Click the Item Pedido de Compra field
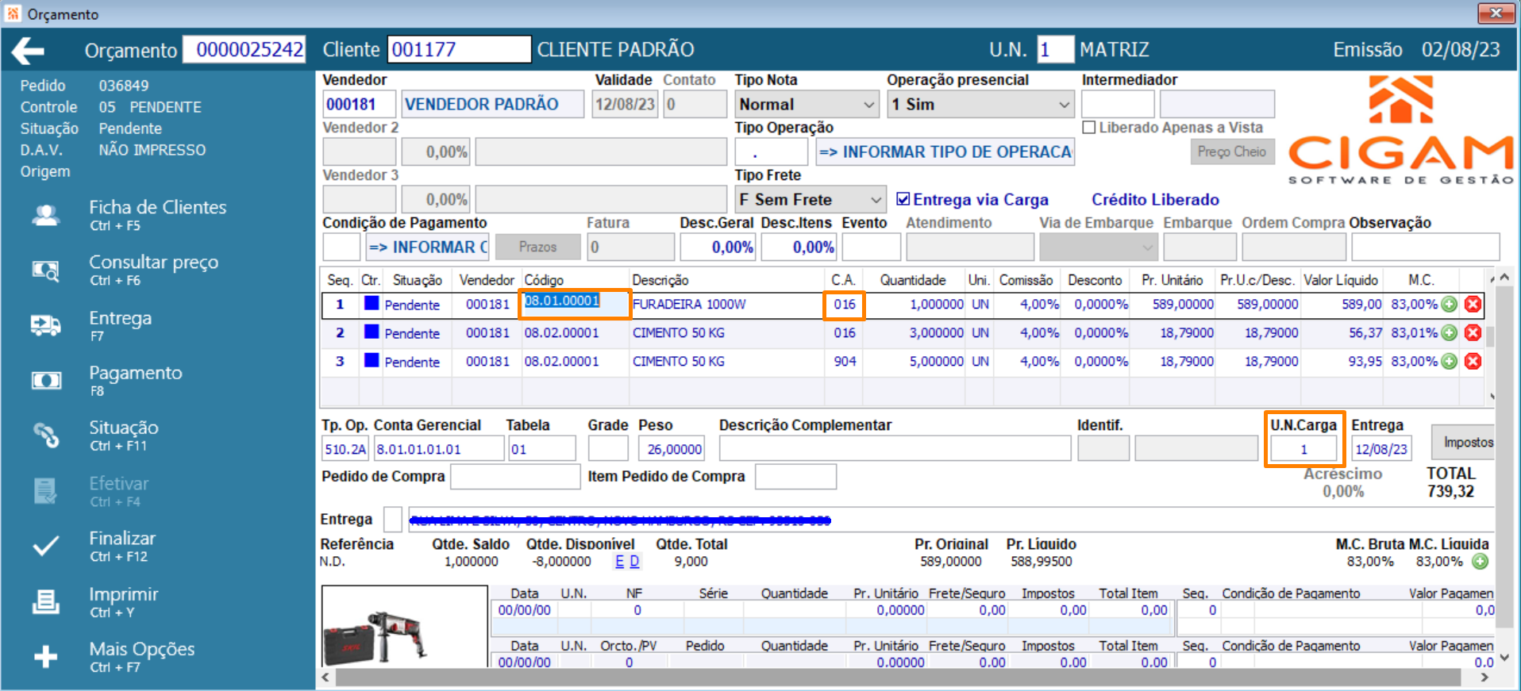This screenshot has height=691, width=1521. tap(795, 476)
